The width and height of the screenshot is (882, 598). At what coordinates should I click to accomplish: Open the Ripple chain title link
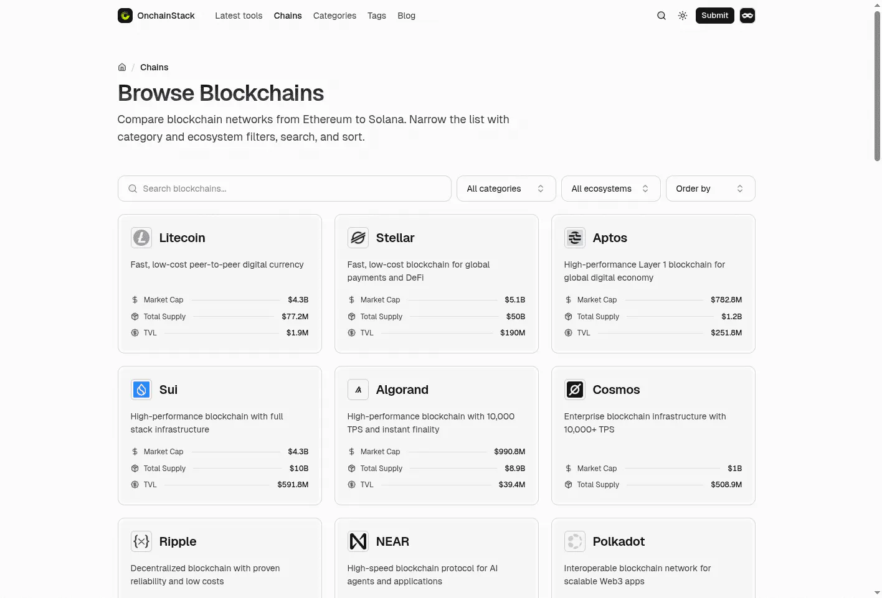(x=178, y=541)
